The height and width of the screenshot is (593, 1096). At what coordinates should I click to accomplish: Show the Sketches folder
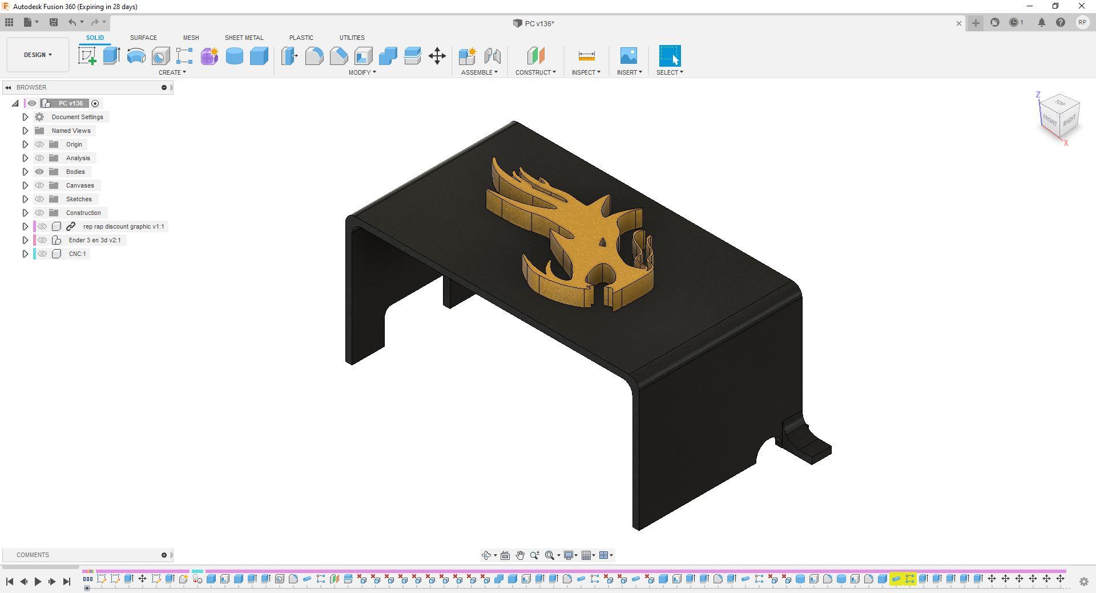click(39, 199)
